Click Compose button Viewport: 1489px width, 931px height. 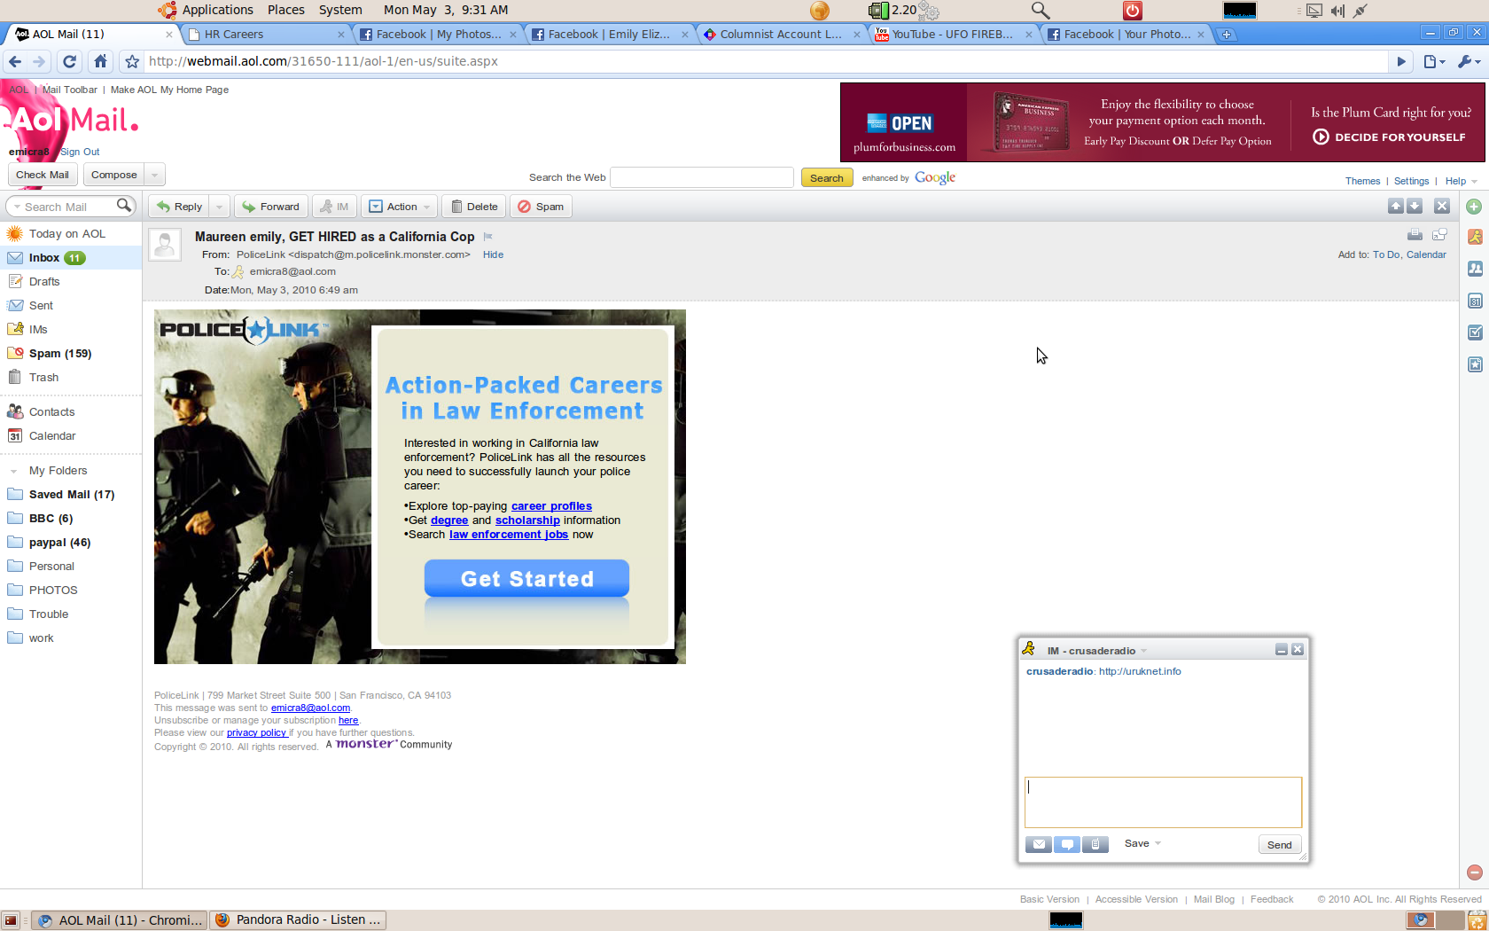113,175
